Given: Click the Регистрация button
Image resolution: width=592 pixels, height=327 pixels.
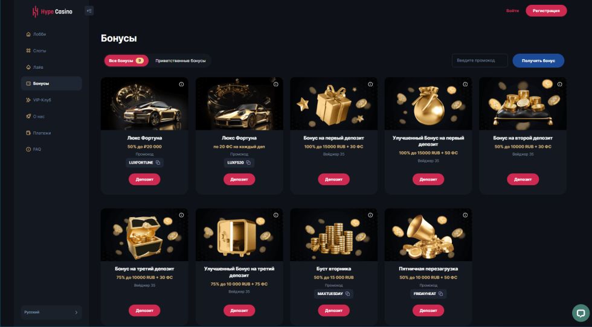Looking at the screenshot, I should (546, 11).
